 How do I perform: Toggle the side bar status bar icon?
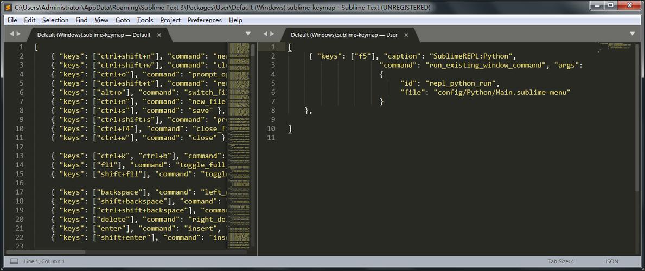(15, 261)
